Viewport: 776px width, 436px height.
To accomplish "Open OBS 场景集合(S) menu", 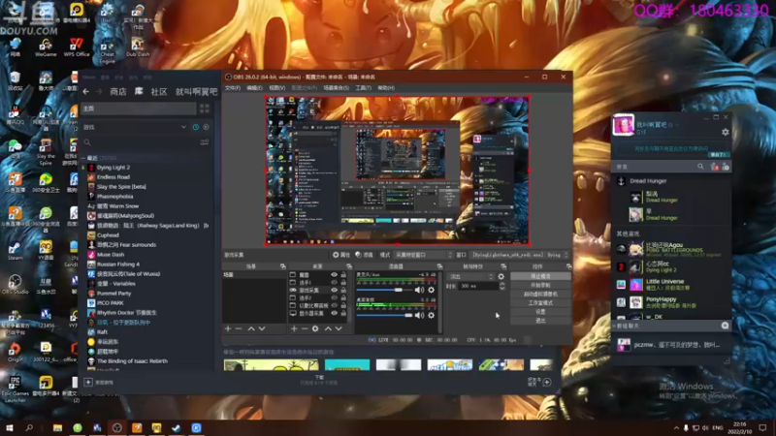I will coord(336,88).
